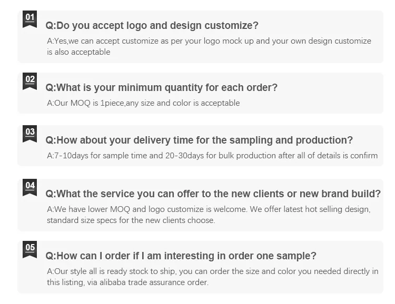Open the service for new clients question
Screen dimensions: 395x304
tap(213, 194)
